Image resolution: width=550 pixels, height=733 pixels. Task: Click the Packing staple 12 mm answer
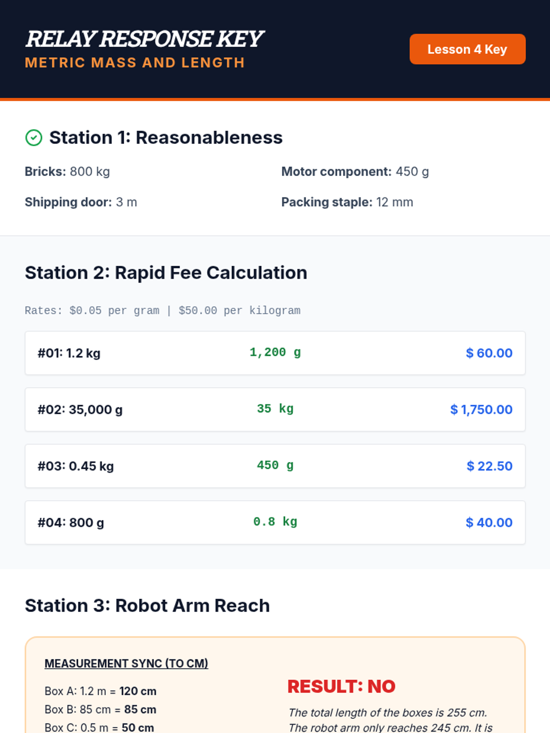pos(347,202)
